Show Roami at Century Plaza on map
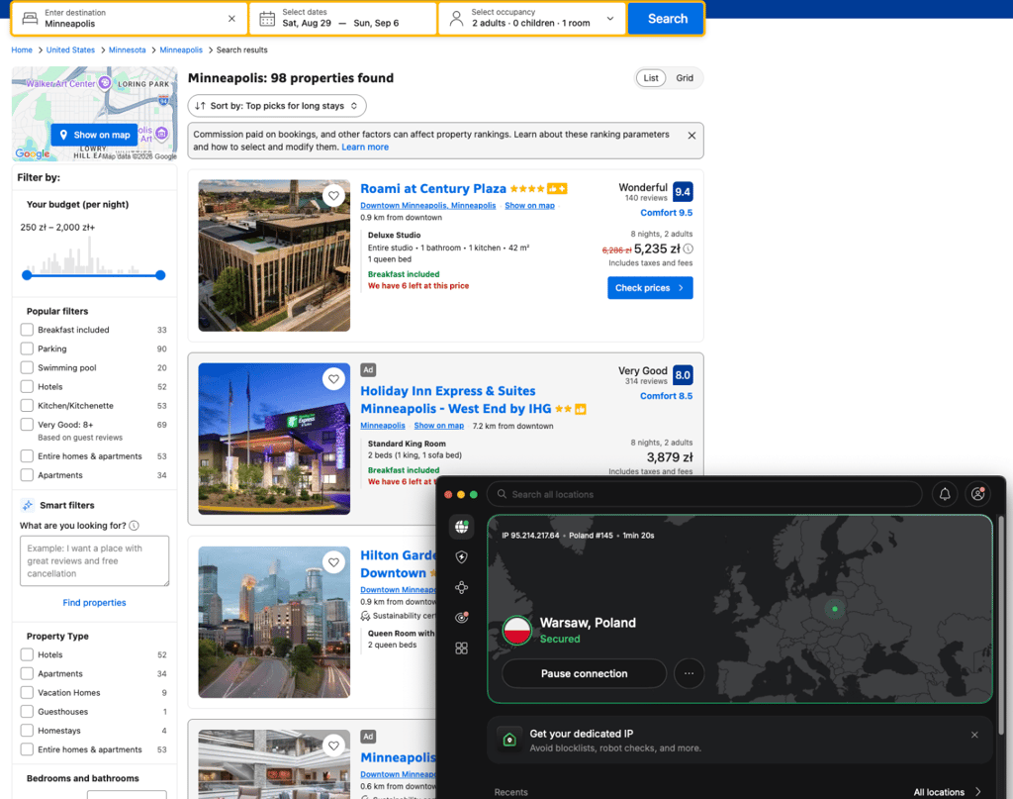Viewport: 1013px width, 799px height. [x=530, y=206]
